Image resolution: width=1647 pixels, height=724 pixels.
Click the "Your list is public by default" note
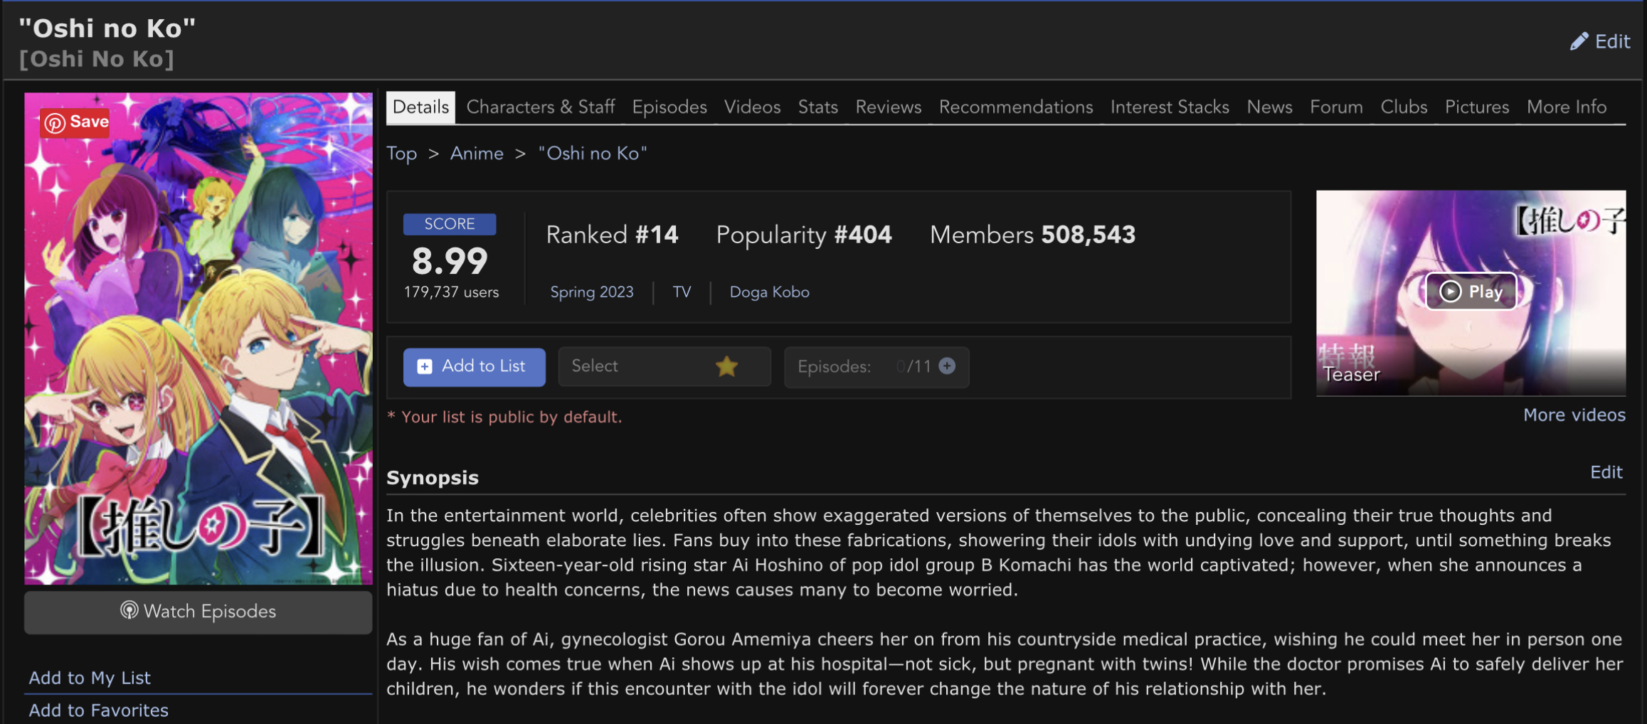click(504, 417)
